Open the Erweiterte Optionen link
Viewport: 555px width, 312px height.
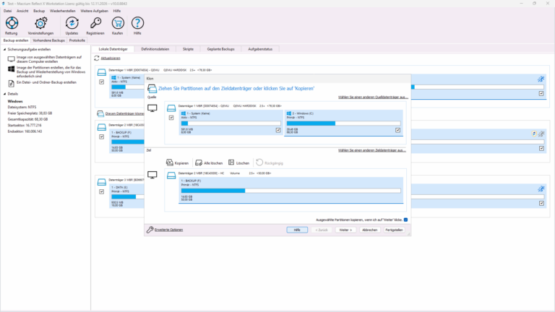[x=168, y=230]
